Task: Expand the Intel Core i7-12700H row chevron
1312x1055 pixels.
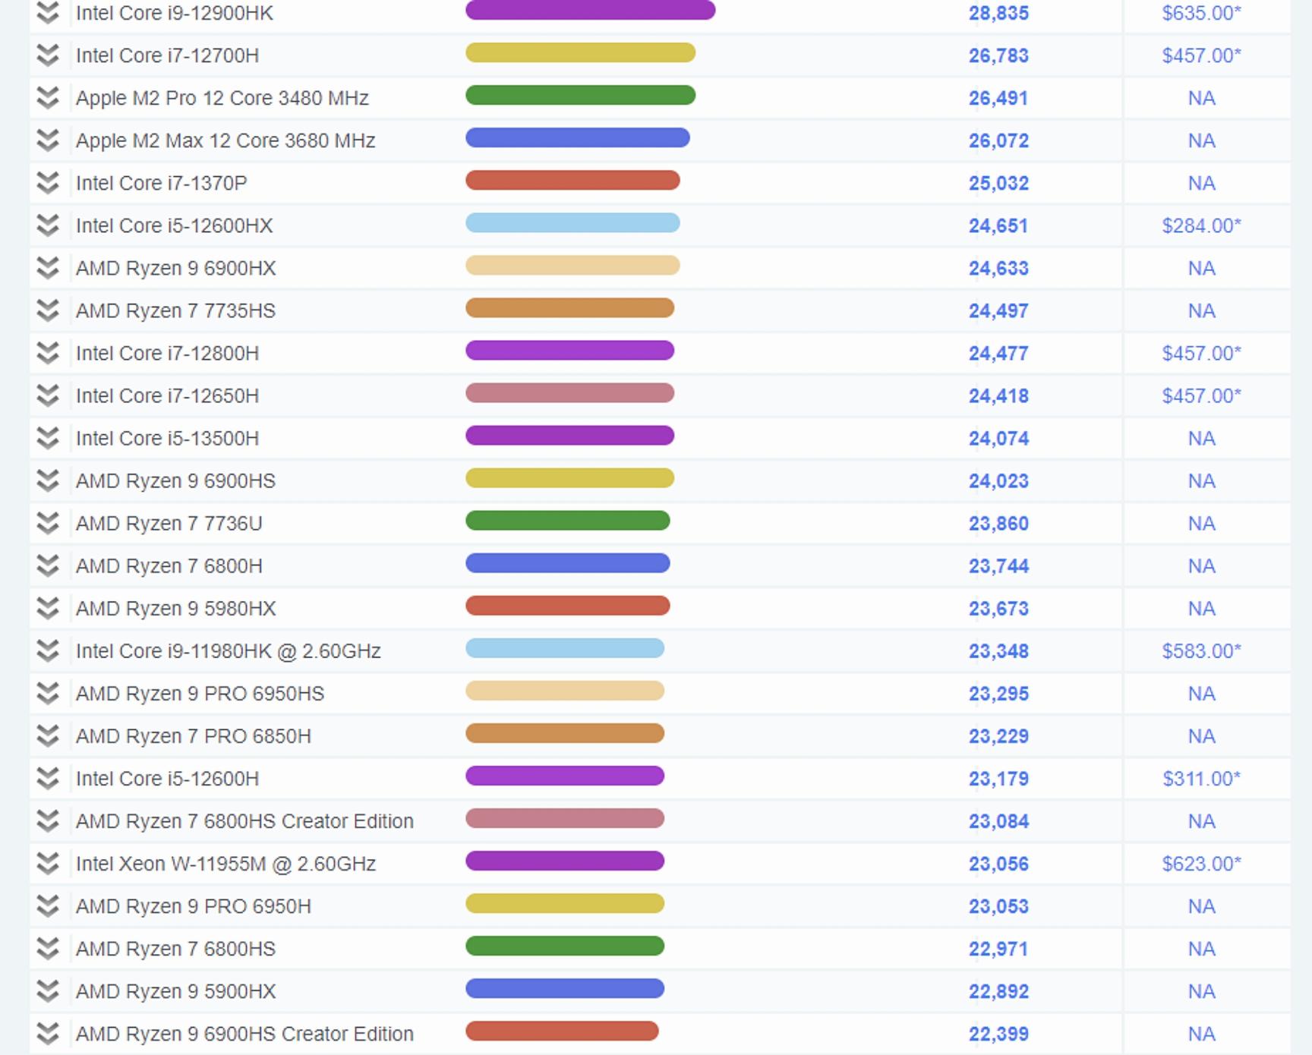Action: [48, 55]
